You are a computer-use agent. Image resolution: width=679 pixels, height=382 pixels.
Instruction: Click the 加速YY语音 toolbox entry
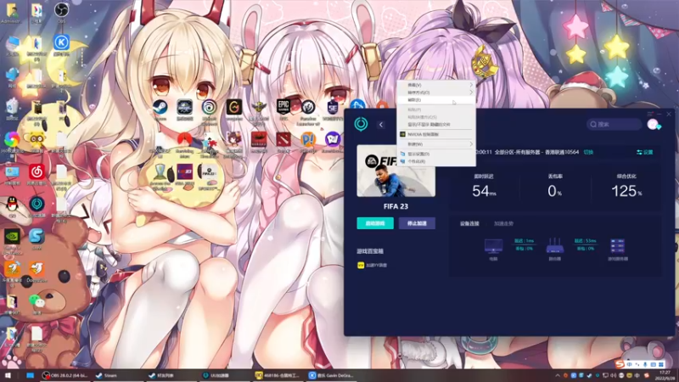pyautogui.click(x=372, y=265)
